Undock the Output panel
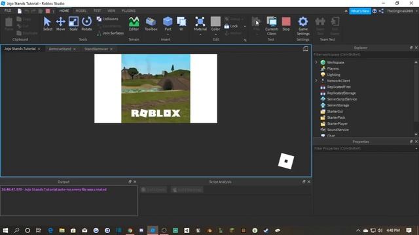Image resolution: width=419 pixels, height=235 pixels. (x=130, y=181)
